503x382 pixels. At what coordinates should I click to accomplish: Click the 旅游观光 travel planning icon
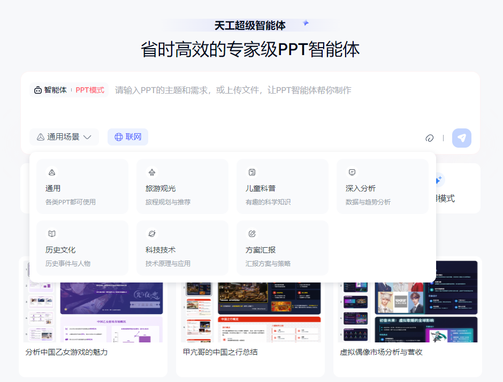[153, 172]
